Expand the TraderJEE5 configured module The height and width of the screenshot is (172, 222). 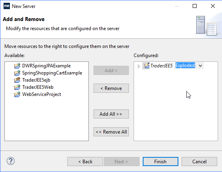[139, 66]
